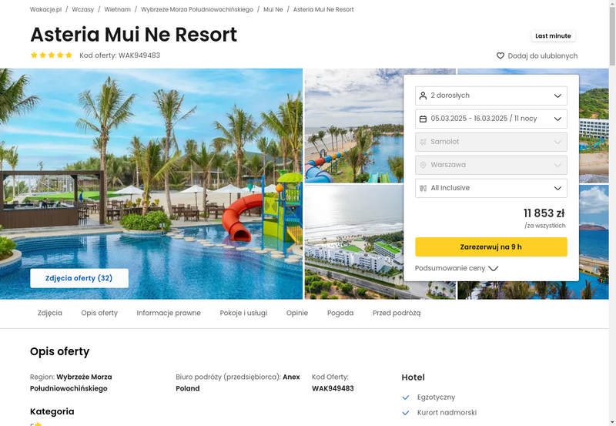This screenshot has height=426, width=616.
Task: Click the five-star rating icons
Action: [52, 55]
